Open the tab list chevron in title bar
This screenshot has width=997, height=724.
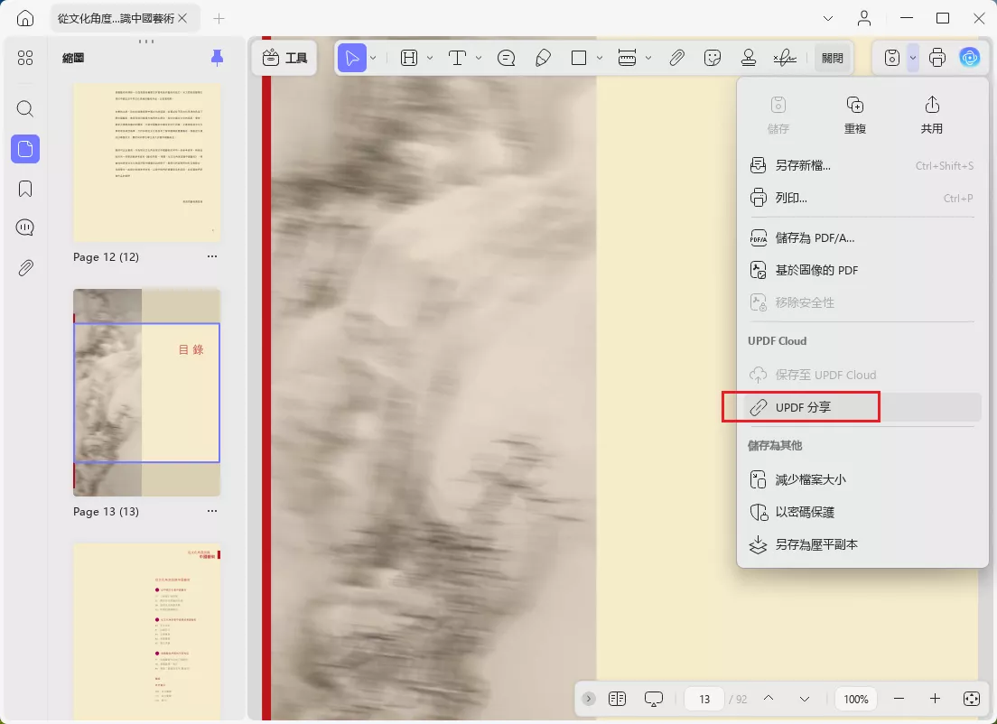[828, 18]
